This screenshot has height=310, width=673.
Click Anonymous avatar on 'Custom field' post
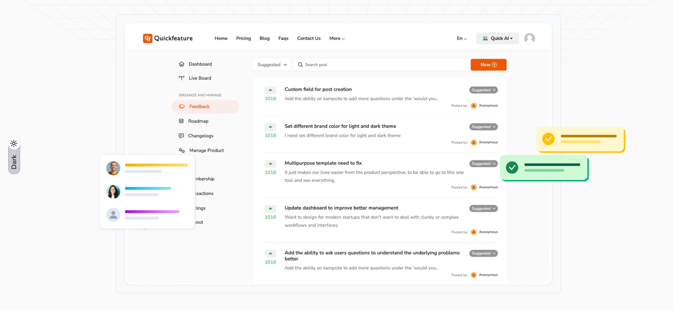tap(474, 105)
